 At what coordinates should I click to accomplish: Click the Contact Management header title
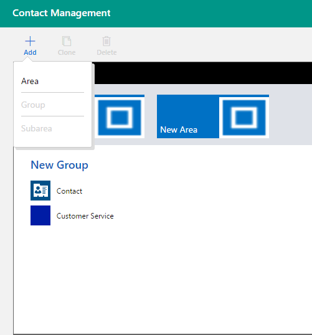pos(62,13)
